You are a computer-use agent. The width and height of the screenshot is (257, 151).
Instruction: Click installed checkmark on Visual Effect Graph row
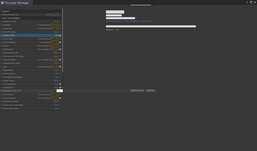click(x=60, y=102)
